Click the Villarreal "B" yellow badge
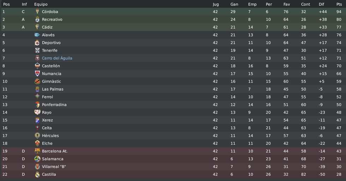The image size is (346, 181). tap(37, 167)
